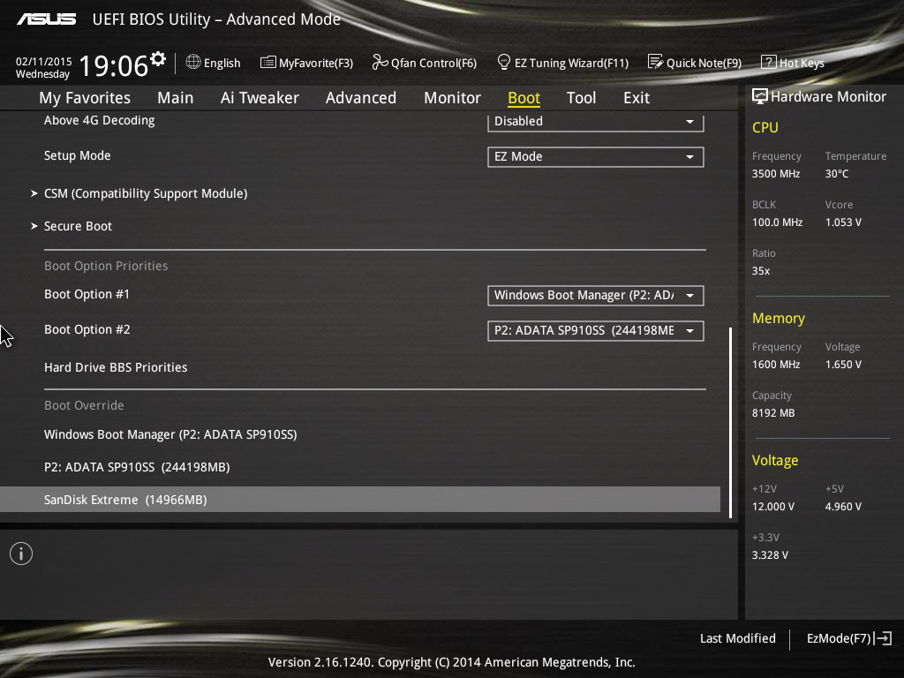Boot override from P2: ADATA SP910SS (244198MB)

(x=137, y=467)
